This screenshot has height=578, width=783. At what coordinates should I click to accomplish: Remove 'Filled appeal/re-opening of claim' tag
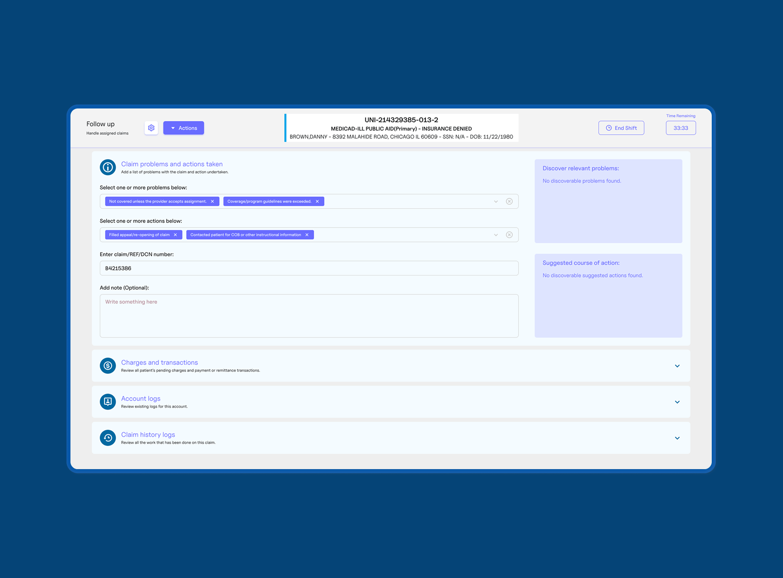click(x=175, y=235)
